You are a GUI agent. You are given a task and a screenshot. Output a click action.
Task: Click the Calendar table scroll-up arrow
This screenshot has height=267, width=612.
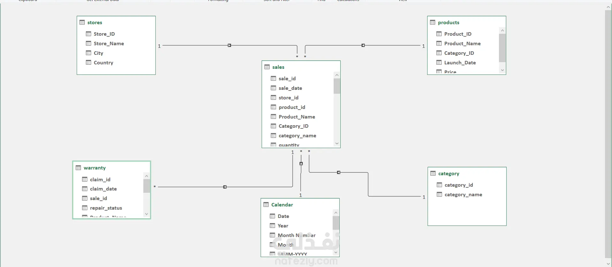[x=336, y=213]
